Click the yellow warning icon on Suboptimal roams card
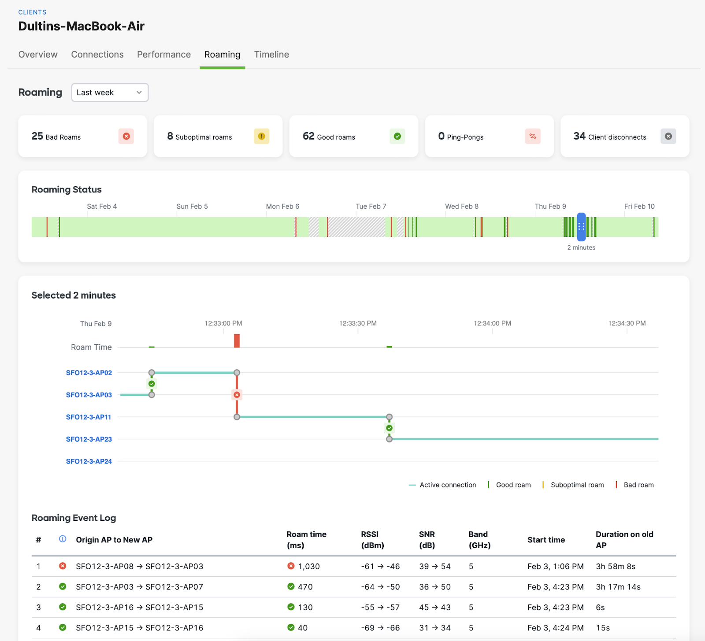705x641 pixels. [261, 136]
